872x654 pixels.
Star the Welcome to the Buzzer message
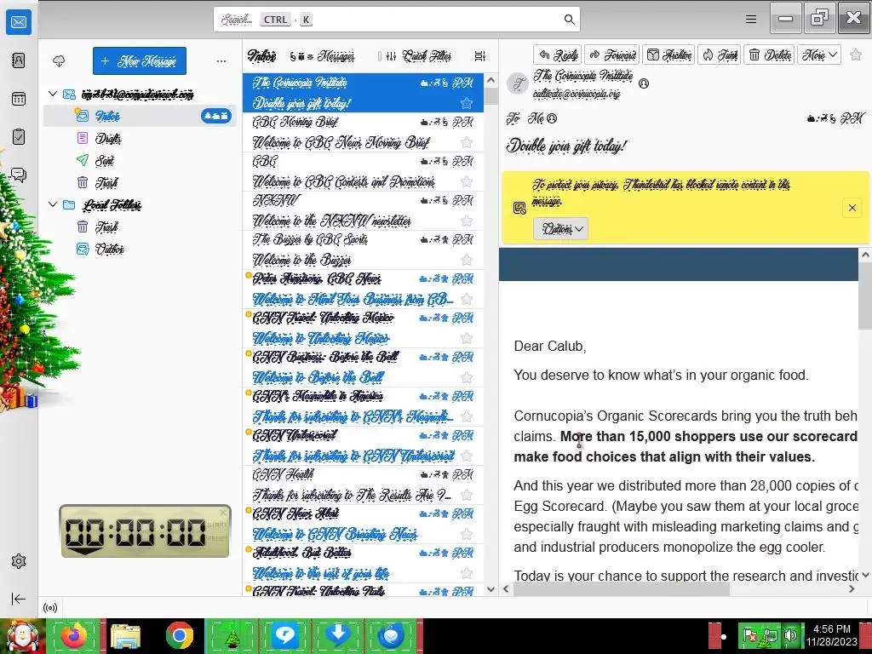click(467, 260)
